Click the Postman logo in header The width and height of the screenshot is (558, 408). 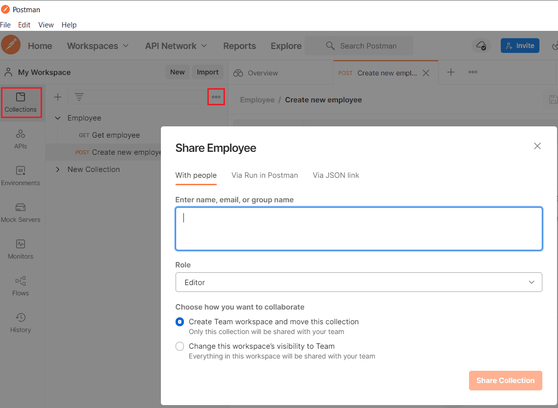pos(11,45)
